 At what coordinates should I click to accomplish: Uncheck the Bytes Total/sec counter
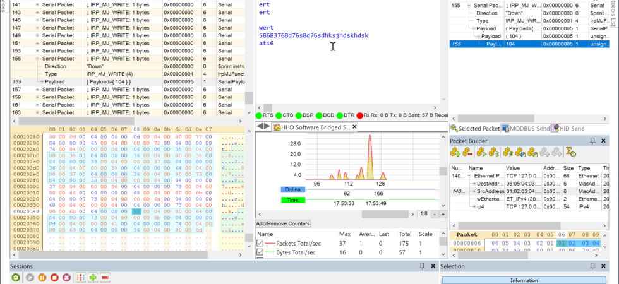pos(260,252)
